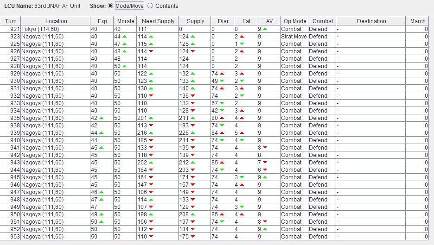Image resolution: width=434 pixels, height=245 pixels.
Task: Click the red down arrow beside AV in turn 951
Action: pyautogui.click(x=265, y=222)
